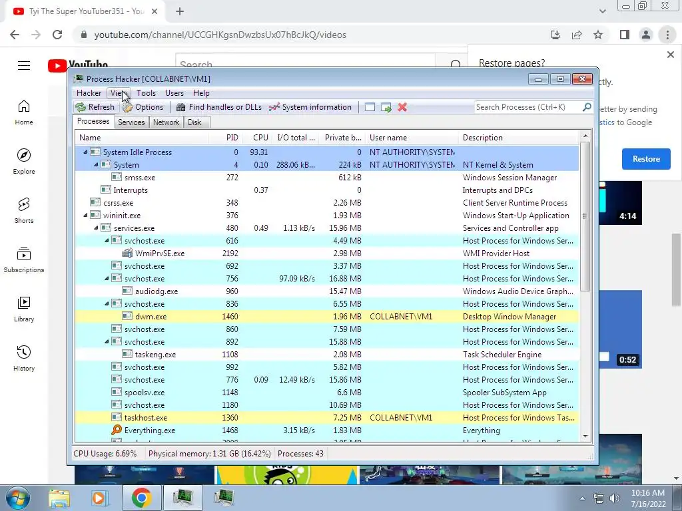The height and width of the screenshot is (511, 682).
Task: Collapse svchost.exe PID 892 node
Action: [x=107, y=341]
